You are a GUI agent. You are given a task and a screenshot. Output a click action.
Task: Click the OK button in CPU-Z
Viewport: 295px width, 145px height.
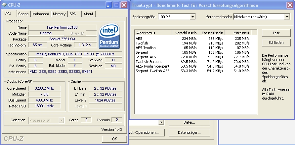pos(114,139)
